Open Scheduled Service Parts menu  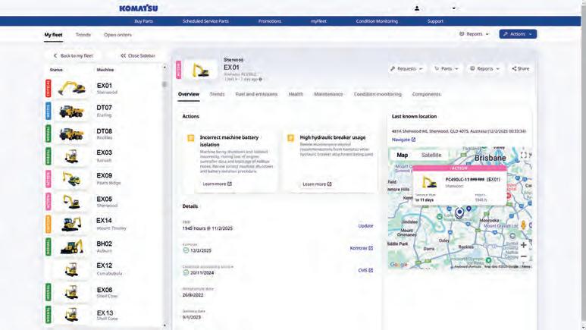[205, 21]
